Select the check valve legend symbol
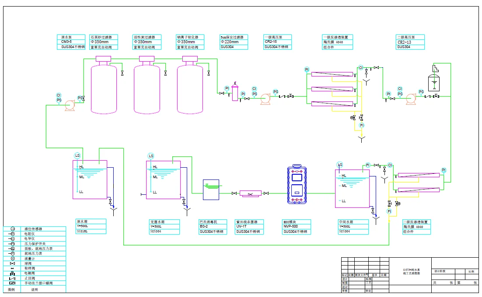Image resolution: width=482 pixels, height=297 pixels. [12, 278]
